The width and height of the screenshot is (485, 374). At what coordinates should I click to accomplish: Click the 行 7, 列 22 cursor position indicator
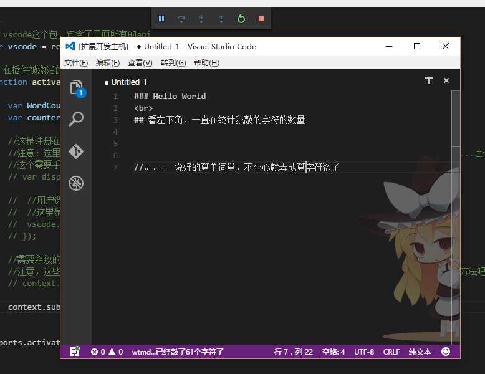point(293,352)
